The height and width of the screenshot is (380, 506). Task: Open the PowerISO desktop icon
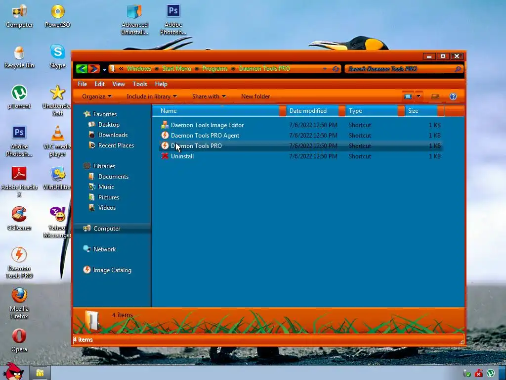57,16
